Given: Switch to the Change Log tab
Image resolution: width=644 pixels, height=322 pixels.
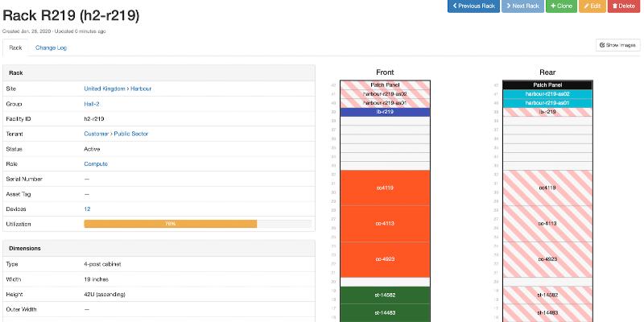Looking at the screenshot, I should (x=51, y=48).
